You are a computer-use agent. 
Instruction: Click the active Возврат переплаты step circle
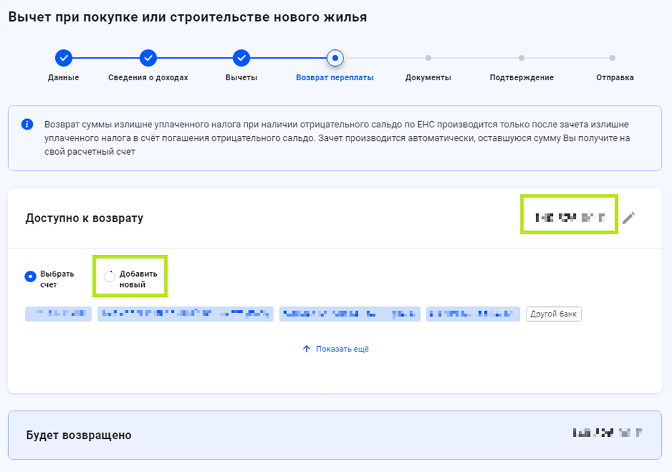click(335, 58)
